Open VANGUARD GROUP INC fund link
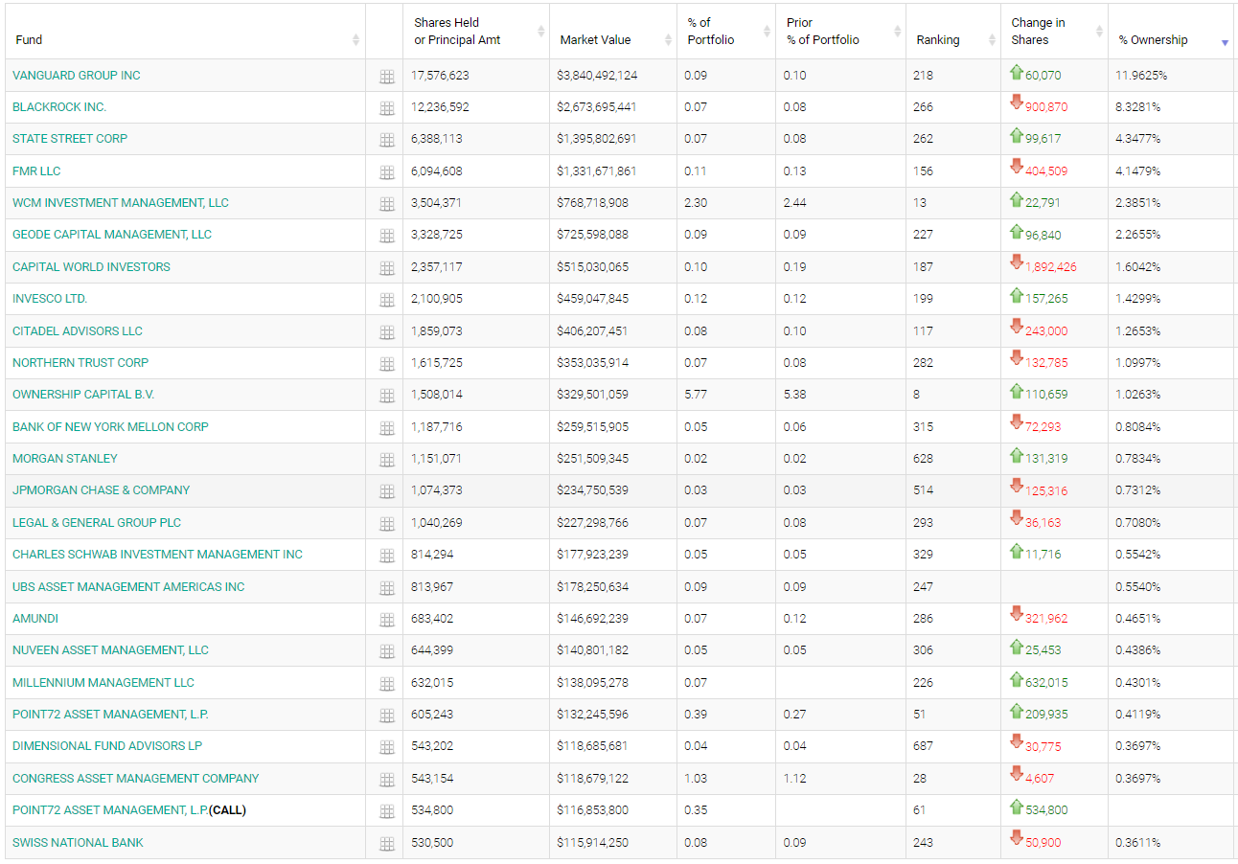This screenshot has width=1238, height=864. point(77,76)
